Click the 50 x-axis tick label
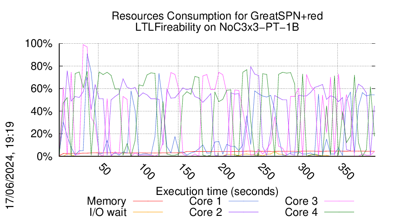 click(104, 169)
